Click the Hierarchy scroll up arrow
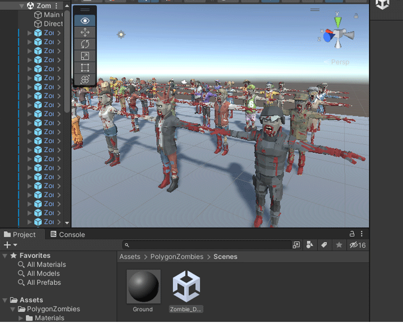Viewport: 403px width, 323px height. click(x=67, y=5)
